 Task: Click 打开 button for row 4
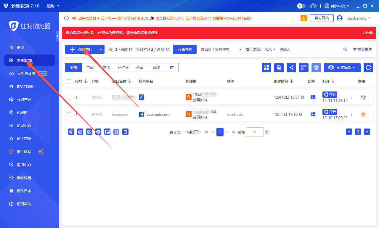coord(330,94)
